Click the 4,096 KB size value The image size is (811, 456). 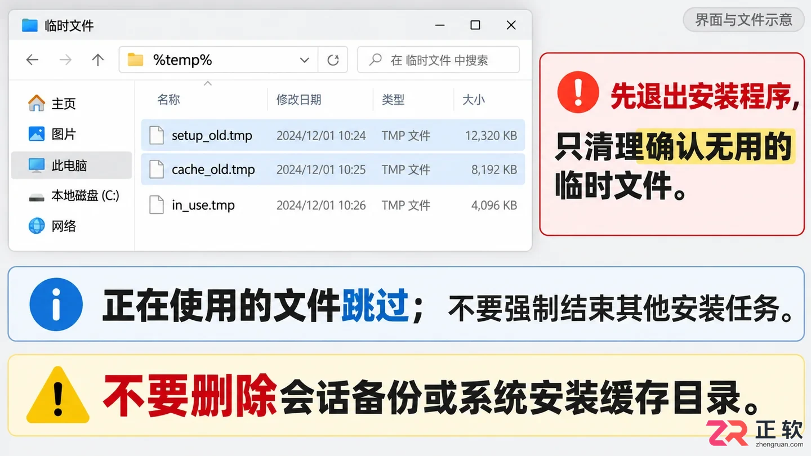point(494,205)
